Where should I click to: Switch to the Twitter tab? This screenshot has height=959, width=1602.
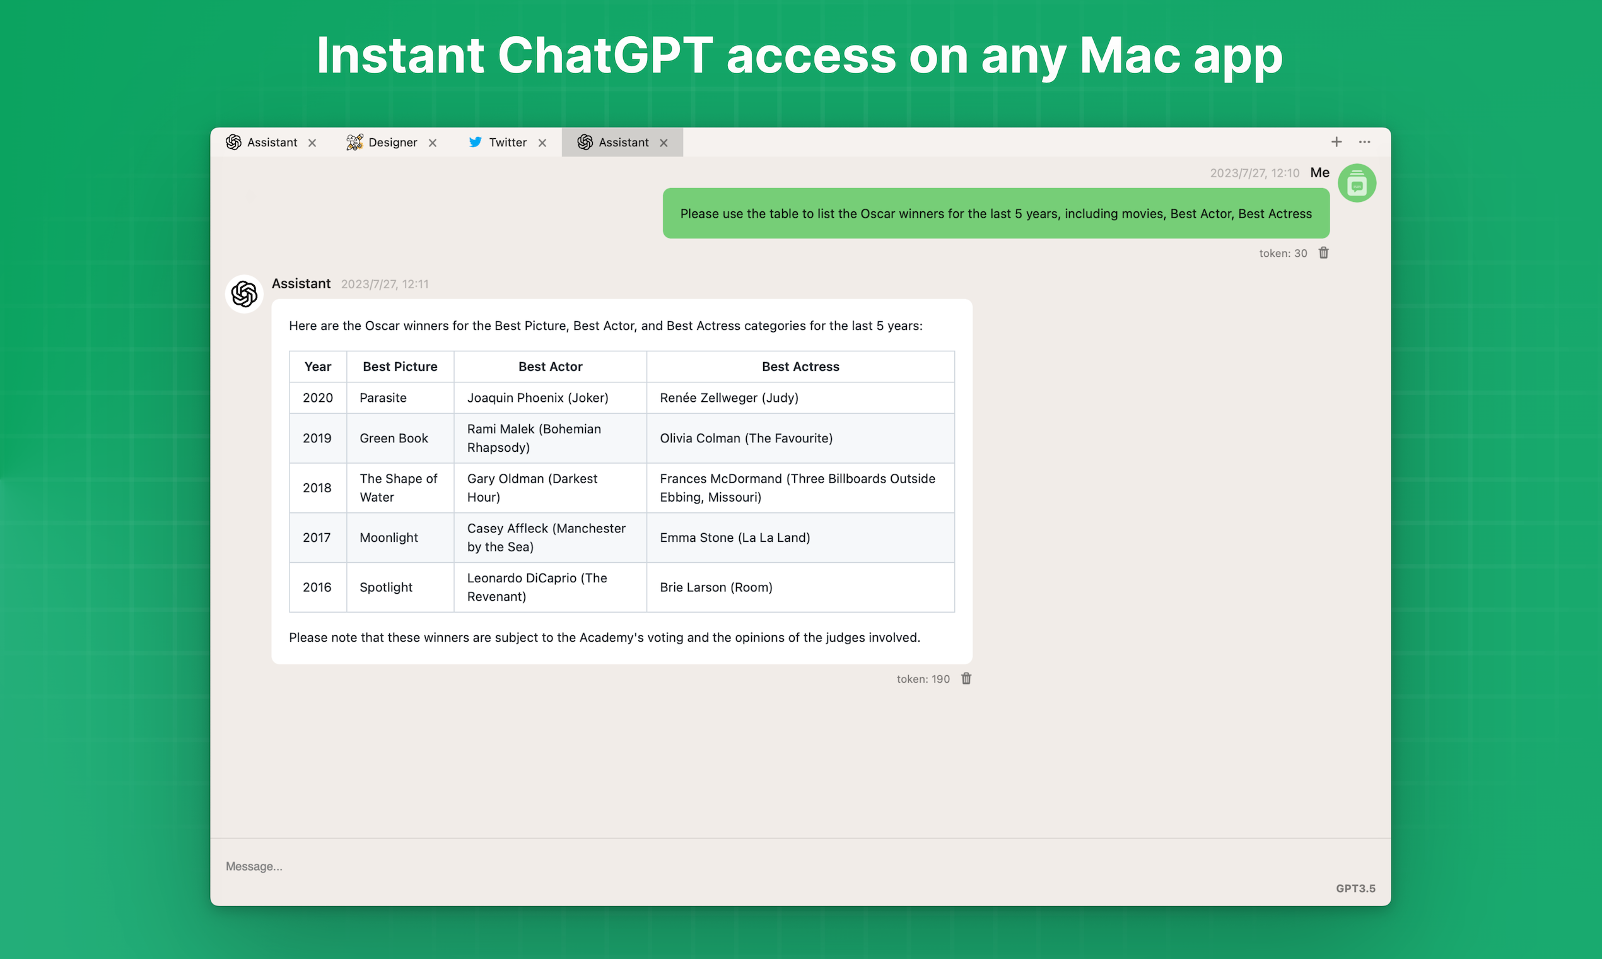click(x=507, y=142)
